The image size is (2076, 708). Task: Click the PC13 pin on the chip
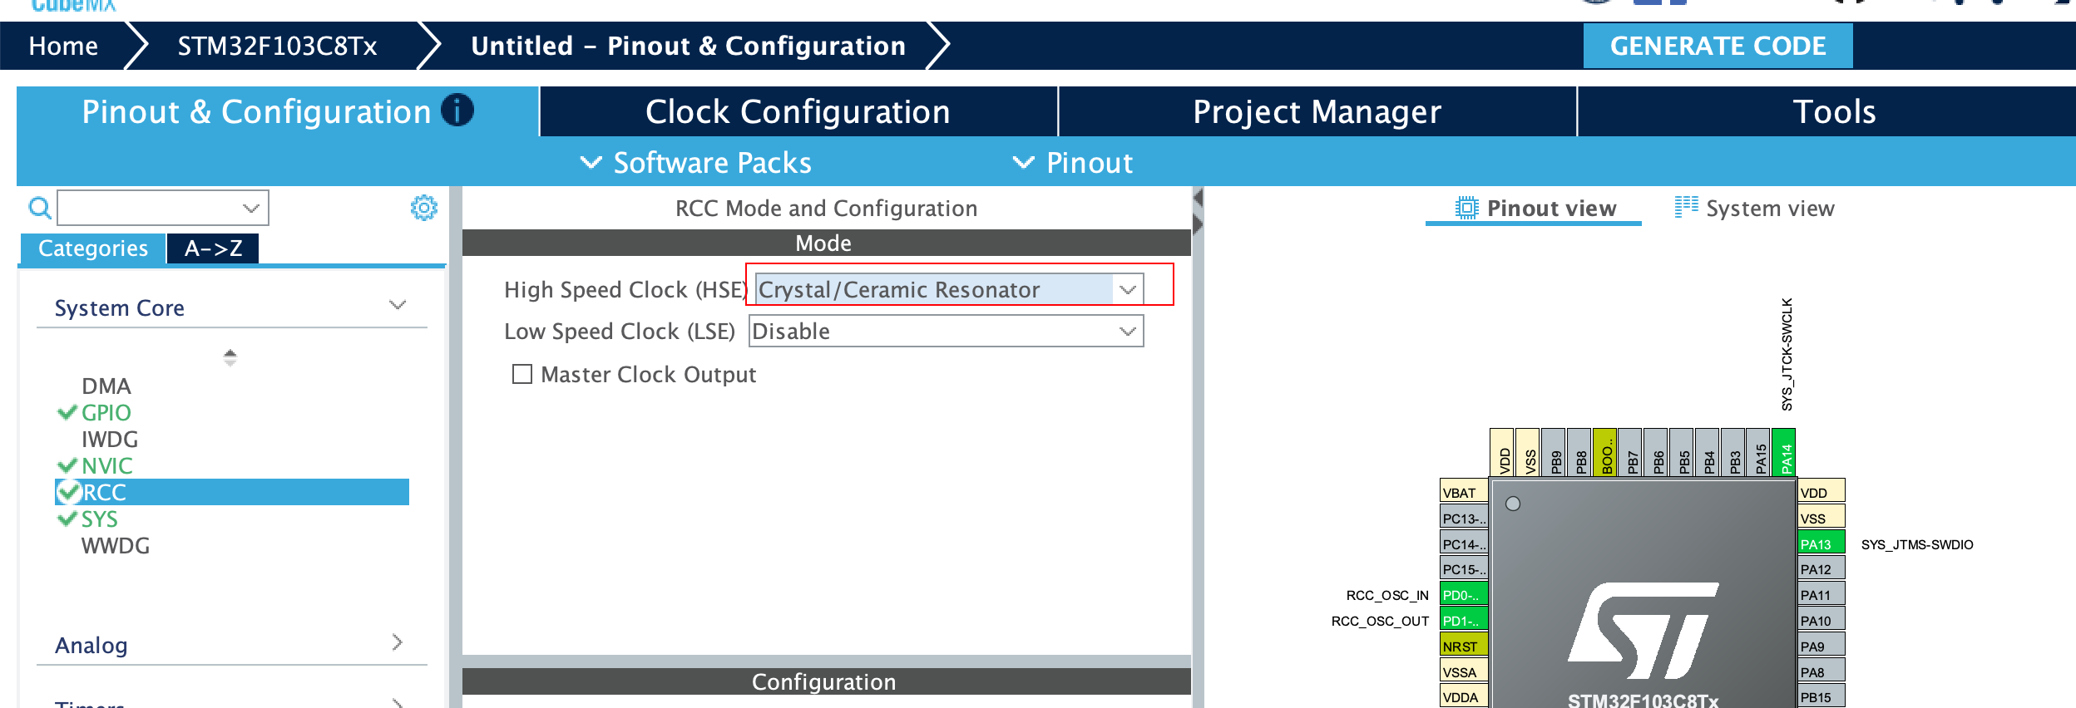click(1464, 518)
